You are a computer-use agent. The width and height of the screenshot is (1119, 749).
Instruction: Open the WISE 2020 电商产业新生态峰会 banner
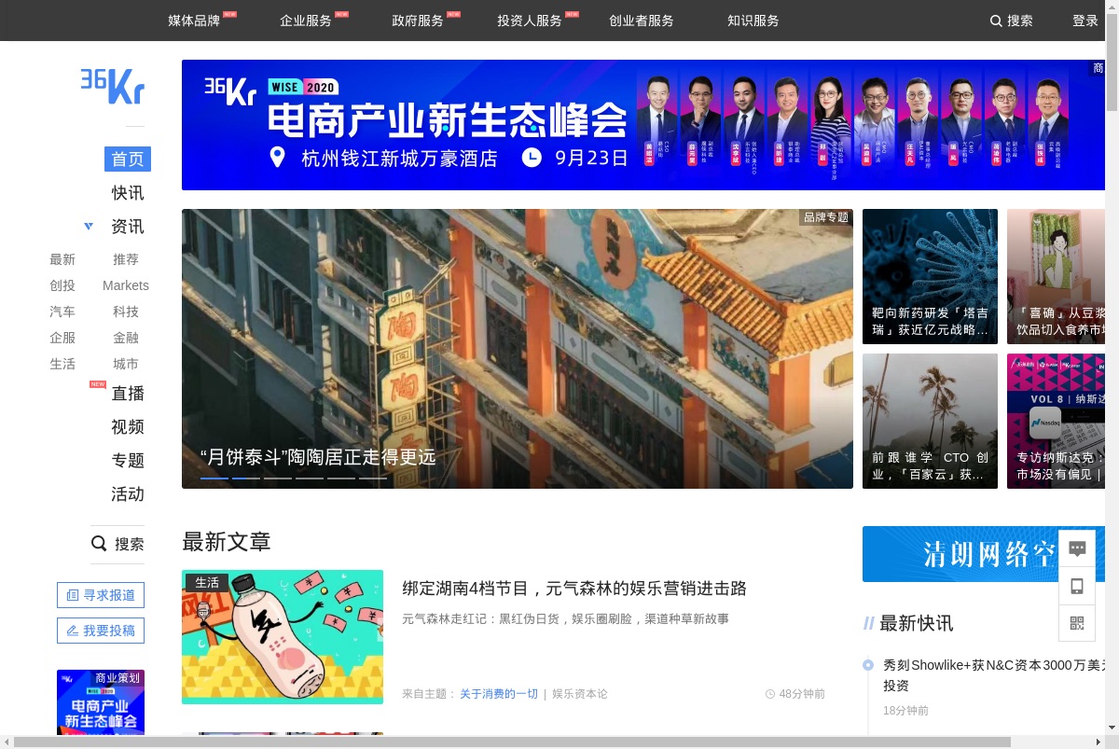[643, 125]
